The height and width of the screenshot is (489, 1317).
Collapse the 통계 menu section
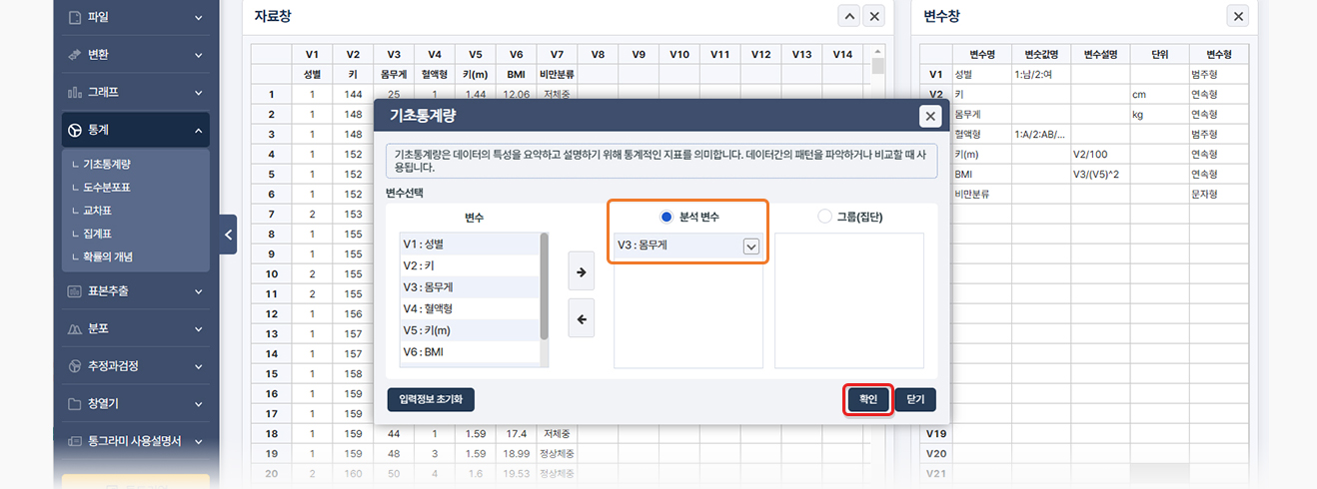(135, 130)
